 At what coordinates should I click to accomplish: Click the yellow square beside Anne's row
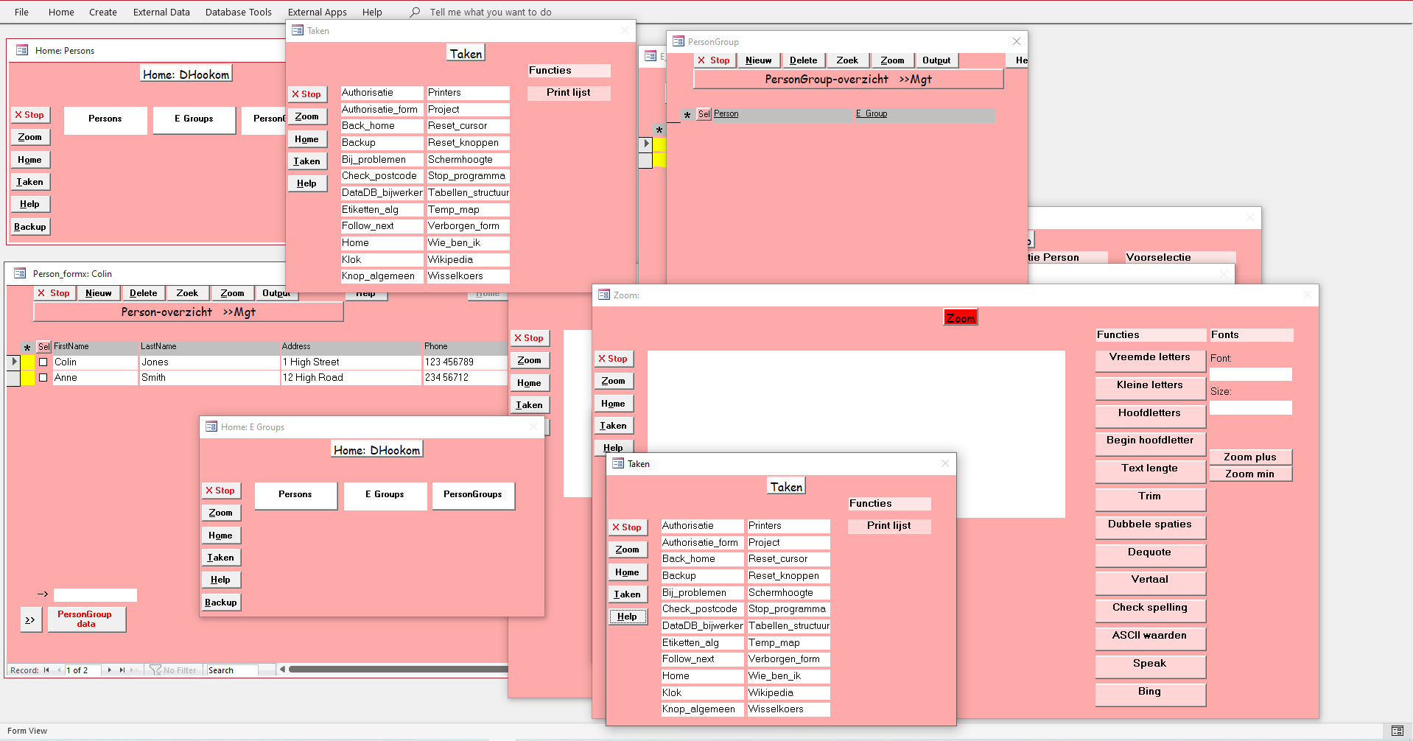click(x=28, y=378)
